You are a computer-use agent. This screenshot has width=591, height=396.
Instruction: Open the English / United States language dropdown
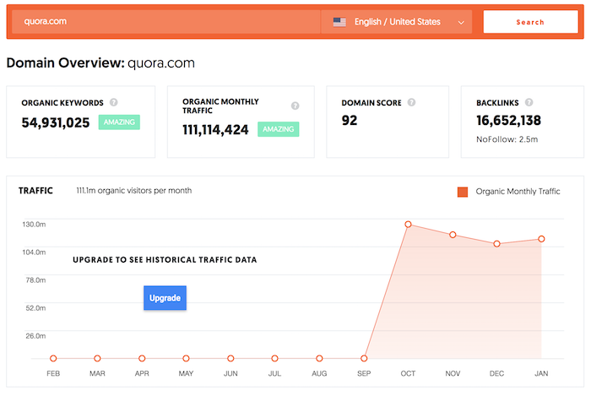pyautogui.click(x=396, y=22)
